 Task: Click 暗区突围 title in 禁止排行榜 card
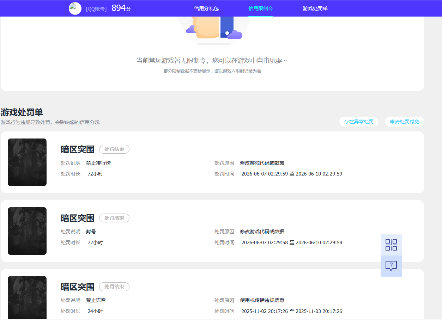[78, 149]
